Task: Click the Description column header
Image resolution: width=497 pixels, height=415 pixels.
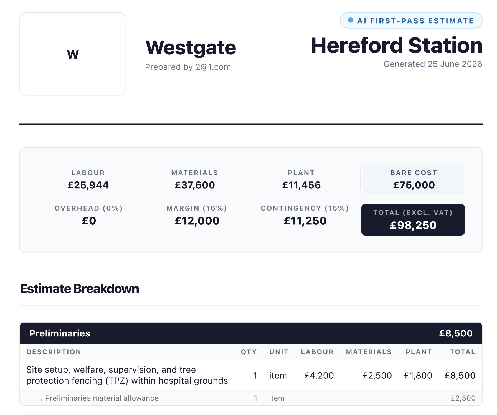Action: (x=54, y=352)
